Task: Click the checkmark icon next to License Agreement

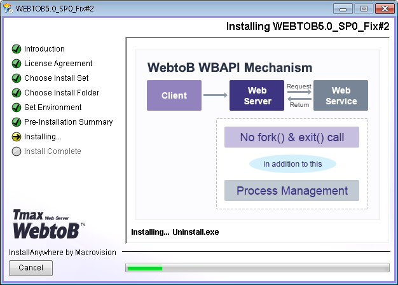Action: [x=17, y=64]
